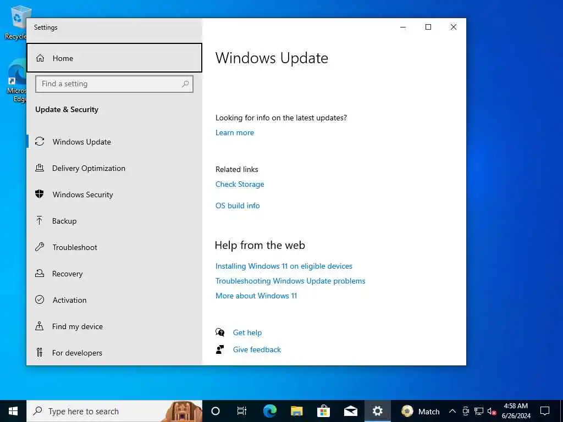Click the Home icon in Settings sidebar
The width and height of the screenshot is (563, 422).
click(40, 58)
